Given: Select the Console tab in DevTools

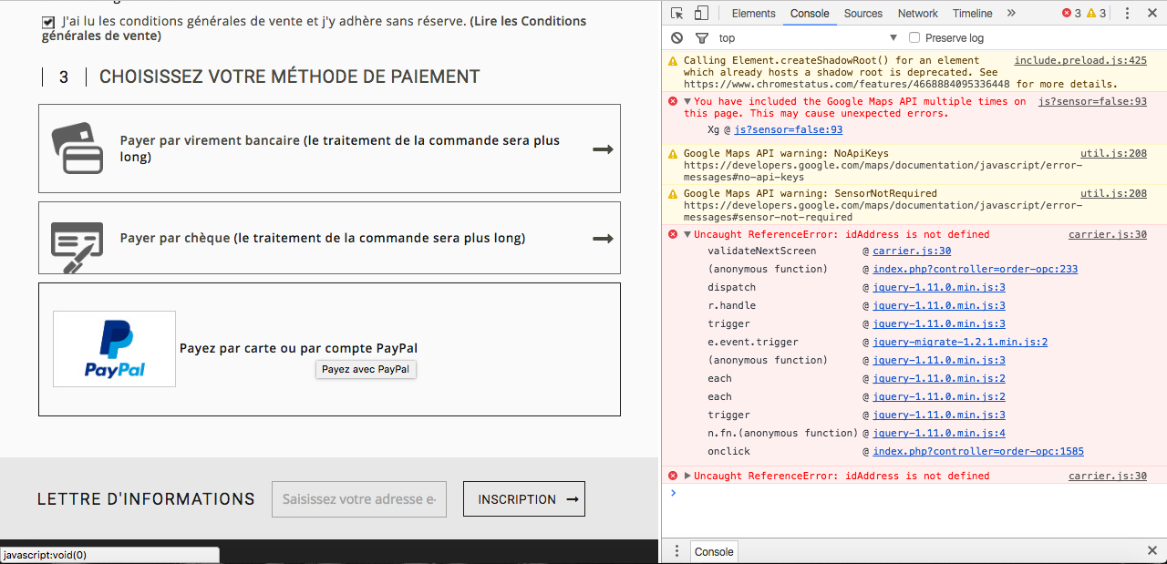Looking at the screenshot, I should pyautogui.click(x=810, y=13).
